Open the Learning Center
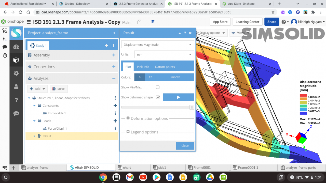This screenshot has height=183, width=326. tap(247, 22)
